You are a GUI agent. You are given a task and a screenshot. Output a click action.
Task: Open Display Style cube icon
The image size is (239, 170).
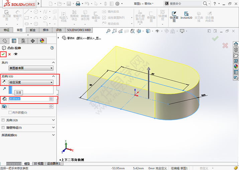click(148, 31)
